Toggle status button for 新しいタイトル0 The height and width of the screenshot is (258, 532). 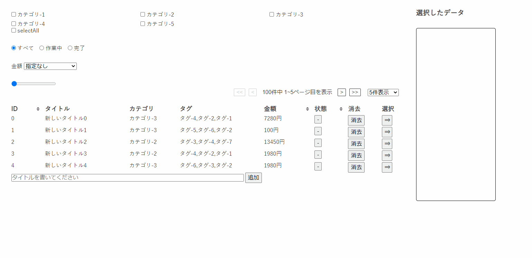318,120
